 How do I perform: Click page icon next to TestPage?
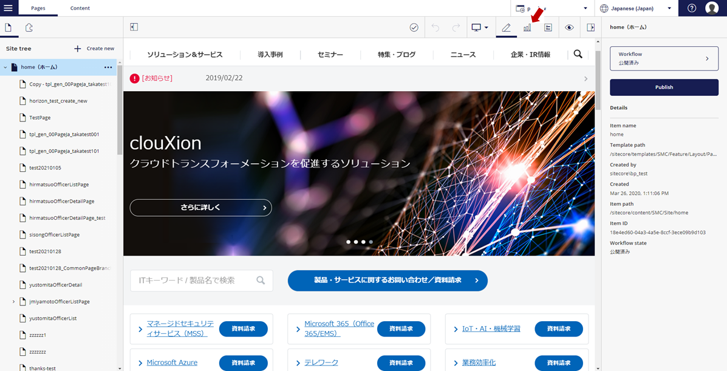tap(22, 118)
